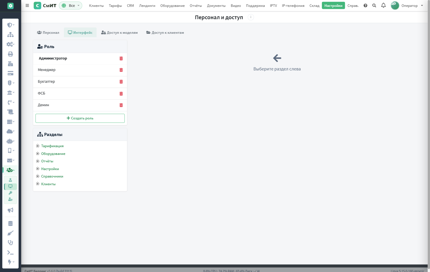Click the key icon in the sidebar submenu
The image size is (430, 272).
pyautogui.click(x=10, y=193)
